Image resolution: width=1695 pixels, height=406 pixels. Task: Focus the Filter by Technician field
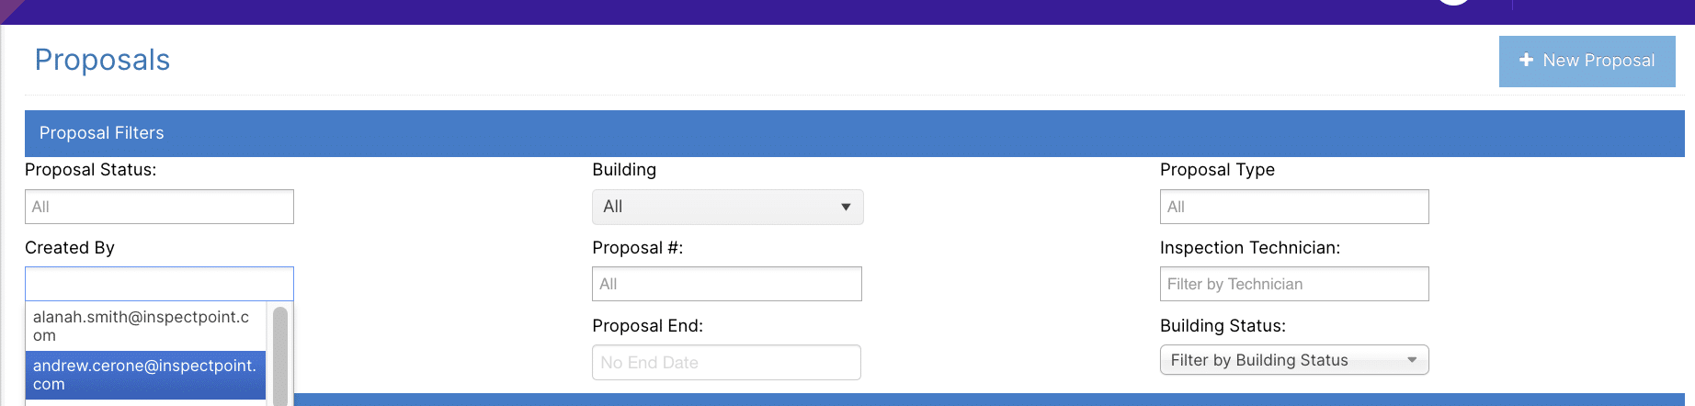(1293, 284)
